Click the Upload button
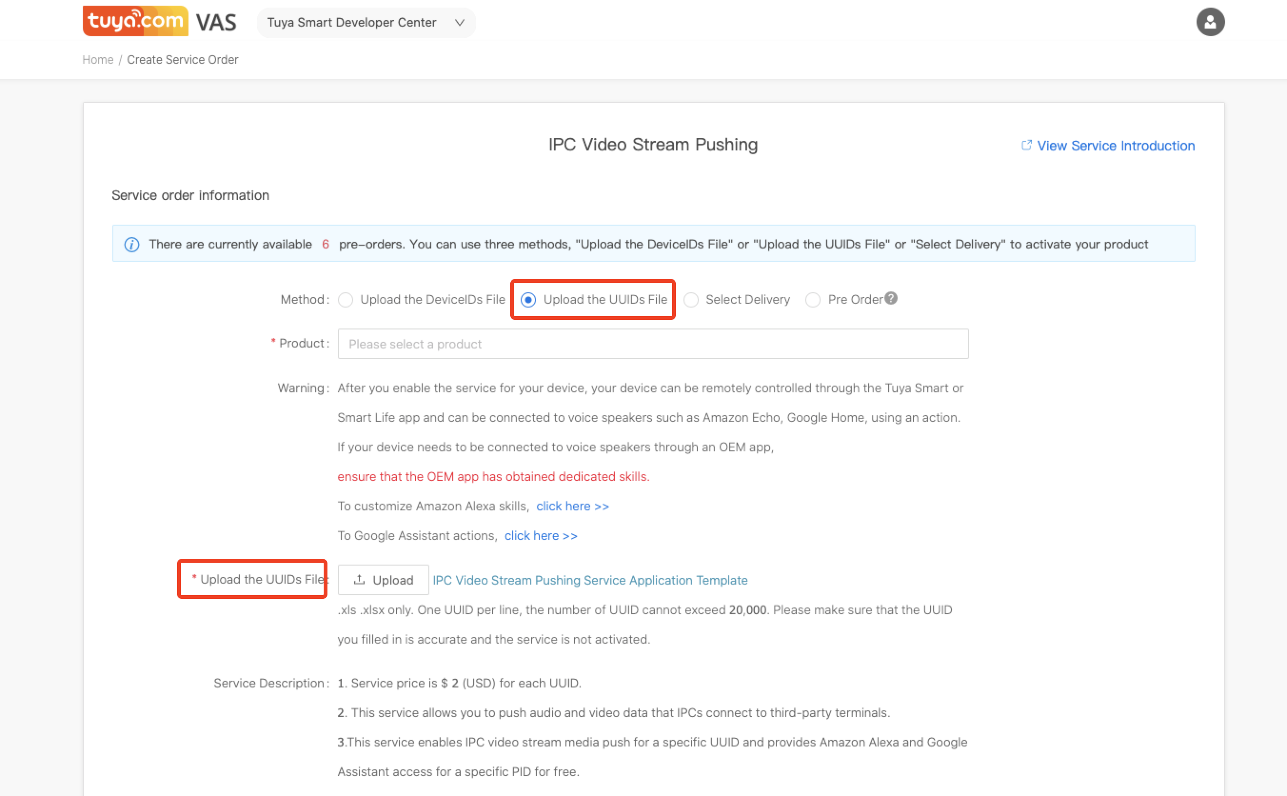1287x796 pixels. [383, 580]
